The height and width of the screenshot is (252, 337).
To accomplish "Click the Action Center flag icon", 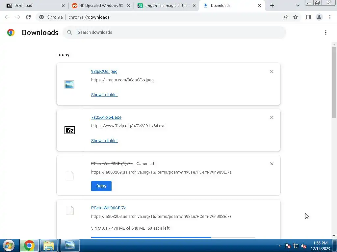I will (x=288, y=246).
